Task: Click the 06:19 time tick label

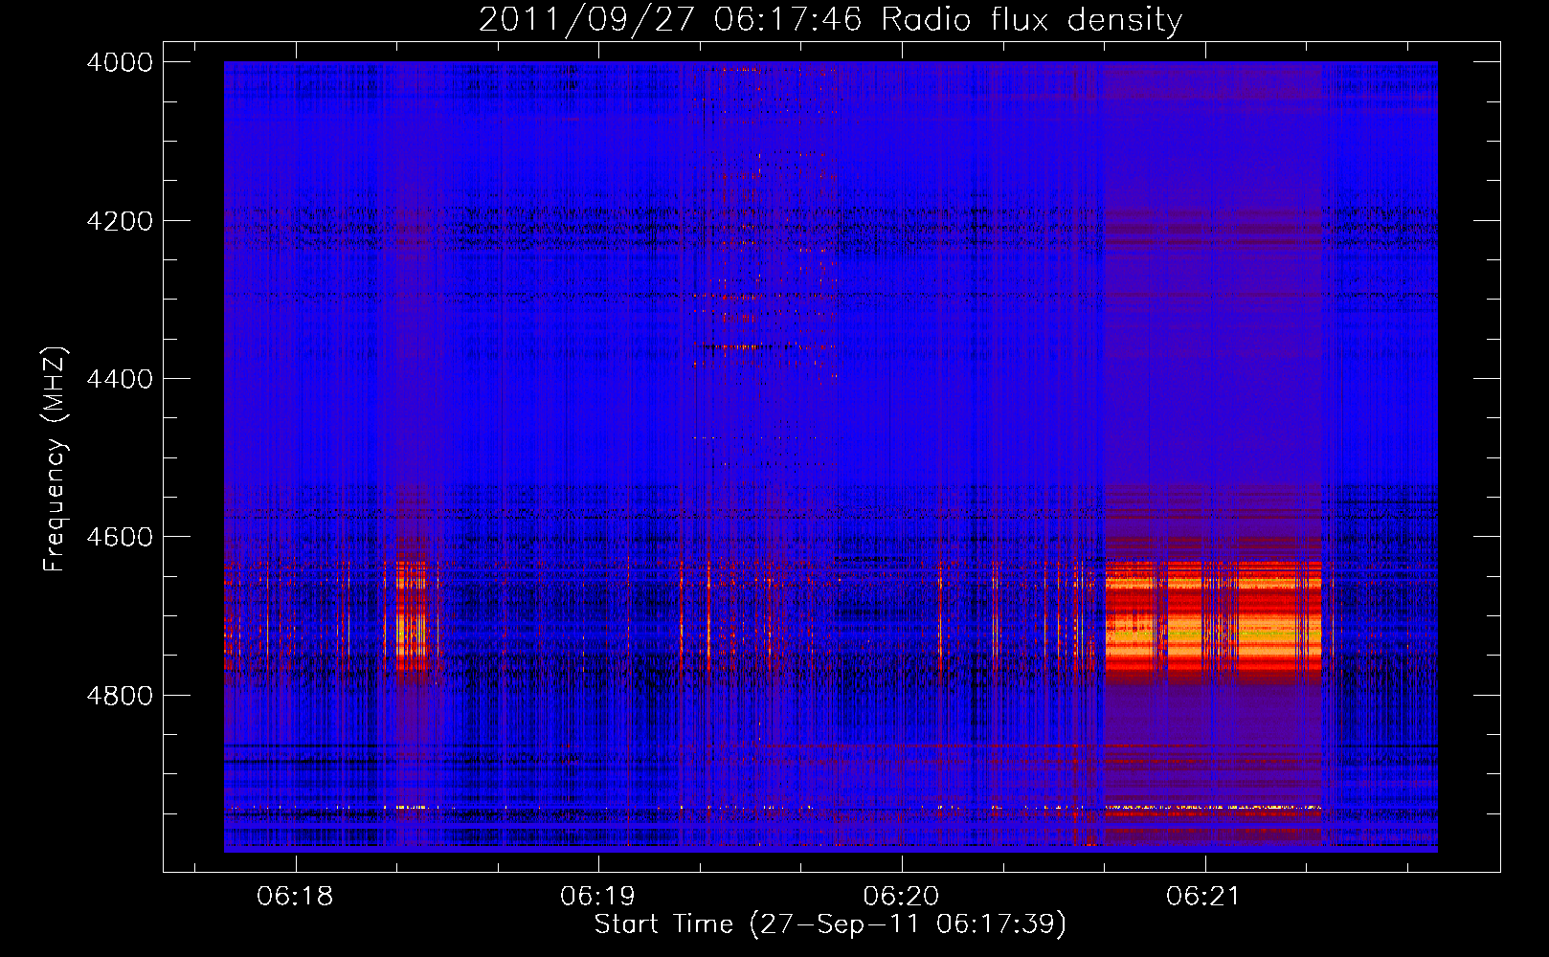Action: coord(598,897)
